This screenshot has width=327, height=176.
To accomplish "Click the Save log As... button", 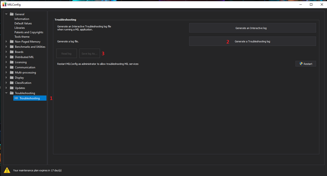I will 89,54.
